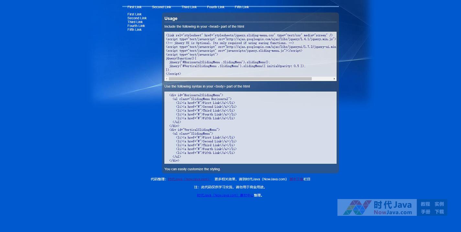The image size is (461, 232).
Task: Click First Link in the horizontal top menu
Action: pyautogui.click(x=134, y=7)
